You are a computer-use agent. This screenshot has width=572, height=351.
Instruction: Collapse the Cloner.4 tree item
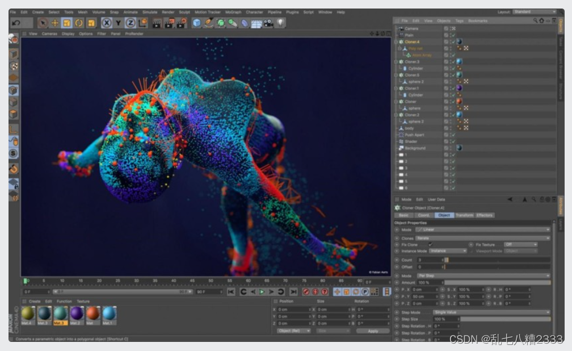[396, 42]
